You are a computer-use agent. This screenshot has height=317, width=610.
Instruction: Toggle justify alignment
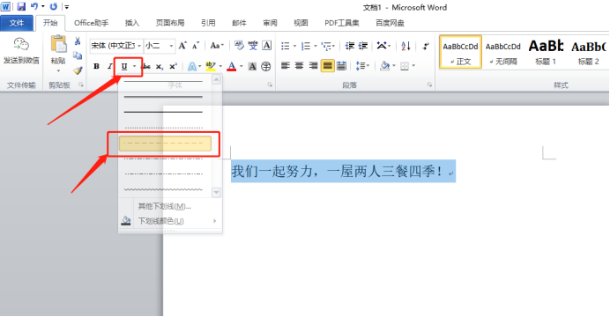click(x=328, y=66)
